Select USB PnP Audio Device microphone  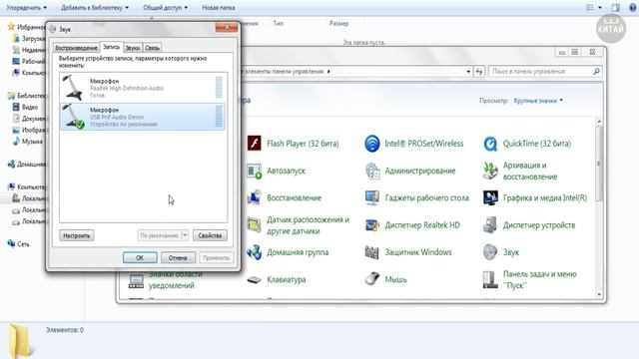142,117
